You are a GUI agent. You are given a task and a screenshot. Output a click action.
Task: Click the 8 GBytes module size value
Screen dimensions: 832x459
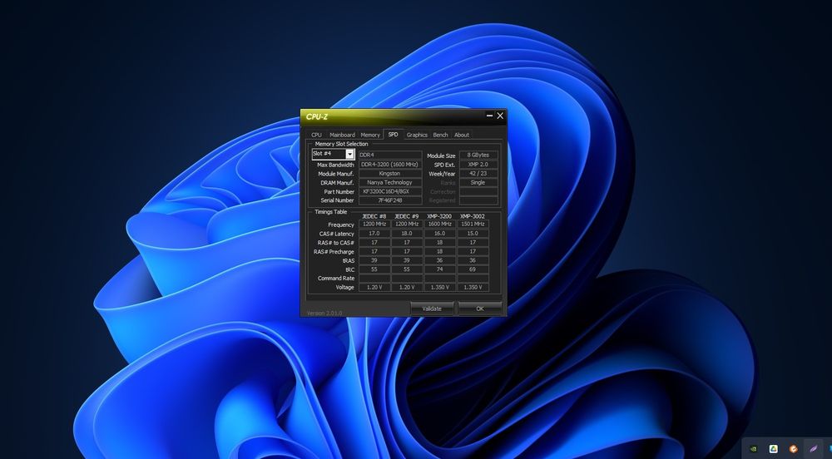click(x=478, y=155)
